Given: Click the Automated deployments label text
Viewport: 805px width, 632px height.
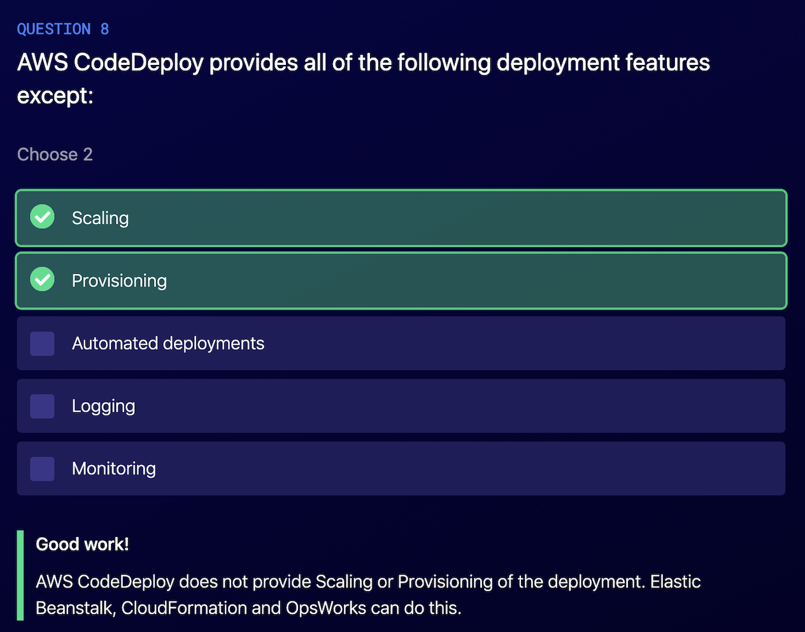Looking at the screenshot, I should pos(167,343).
